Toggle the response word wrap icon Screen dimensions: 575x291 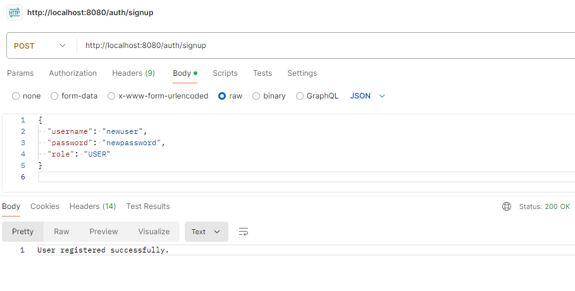[x=244, y=232]
